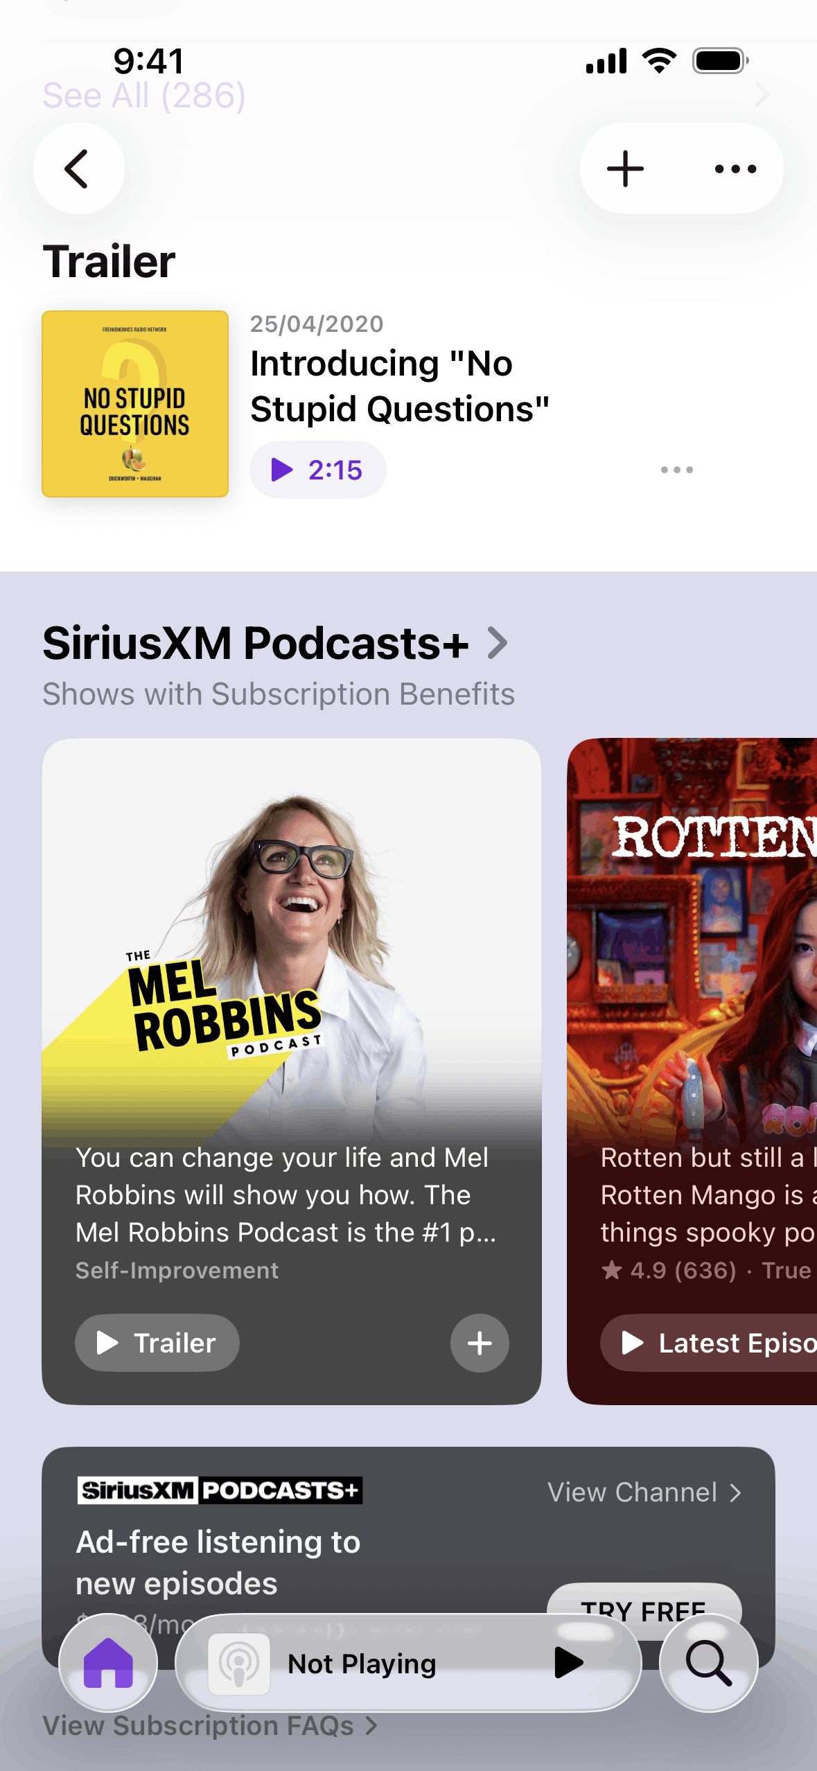Tap See All (286) episodes
The height and width of the screenshot is (1771, 817).
[x=144, y=95]
